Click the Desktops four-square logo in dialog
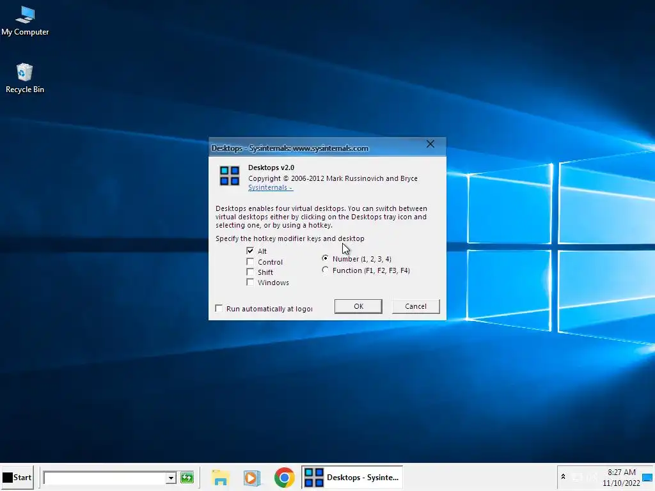 (230, 176)
